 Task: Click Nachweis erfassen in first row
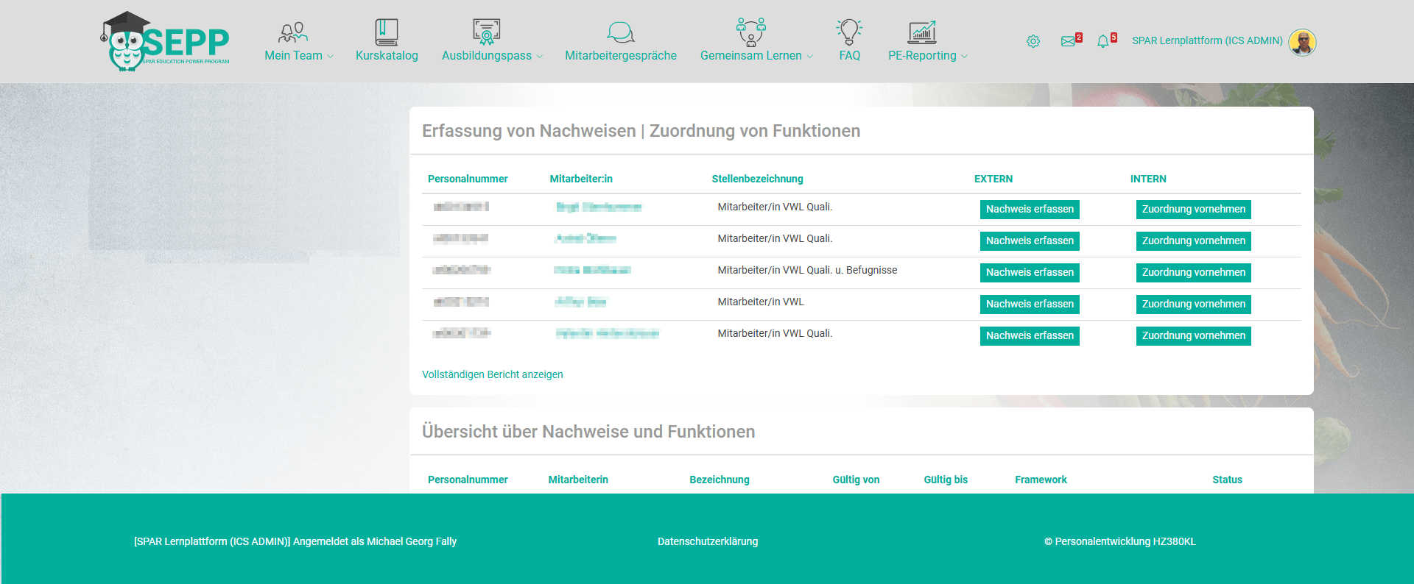click(x=1030, y=210)
